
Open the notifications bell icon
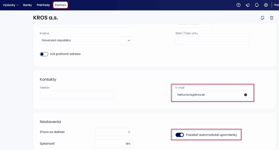click(x=257, y=5)
